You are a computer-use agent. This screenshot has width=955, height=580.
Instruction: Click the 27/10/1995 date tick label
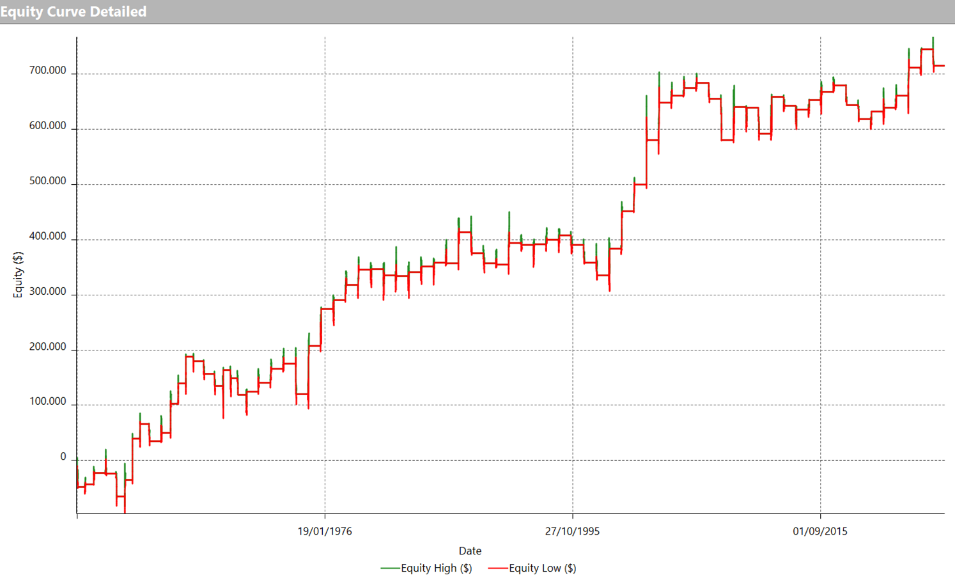click(572, 531)
